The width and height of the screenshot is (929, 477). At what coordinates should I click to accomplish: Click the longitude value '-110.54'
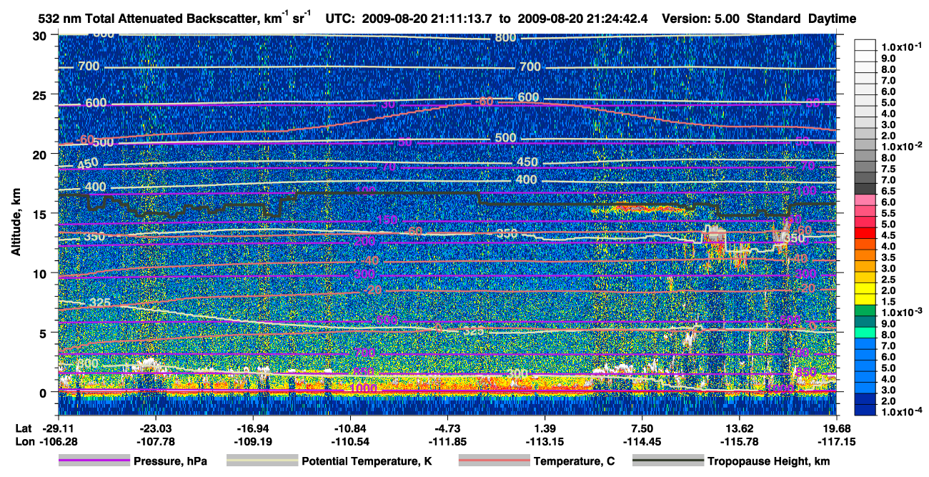(350, 441)
